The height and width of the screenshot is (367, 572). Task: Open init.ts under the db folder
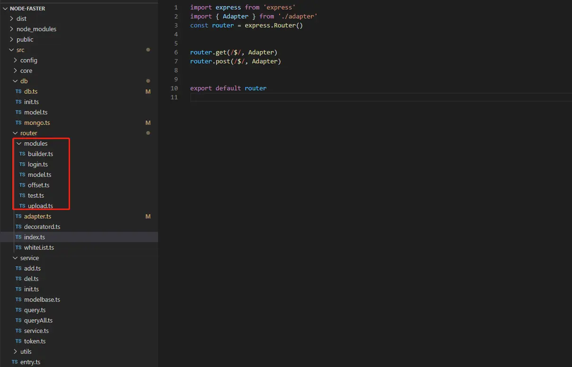click(31, 102)
